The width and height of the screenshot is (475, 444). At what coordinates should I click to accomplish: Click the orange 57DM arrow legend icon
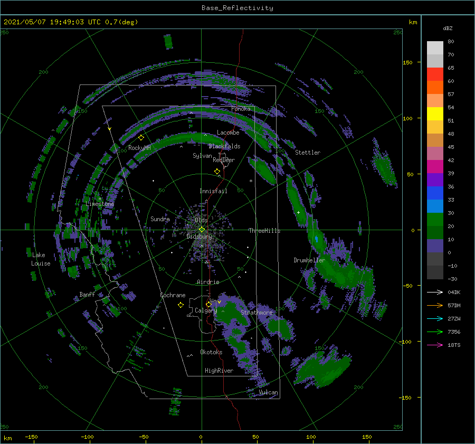tap(435, 306)
